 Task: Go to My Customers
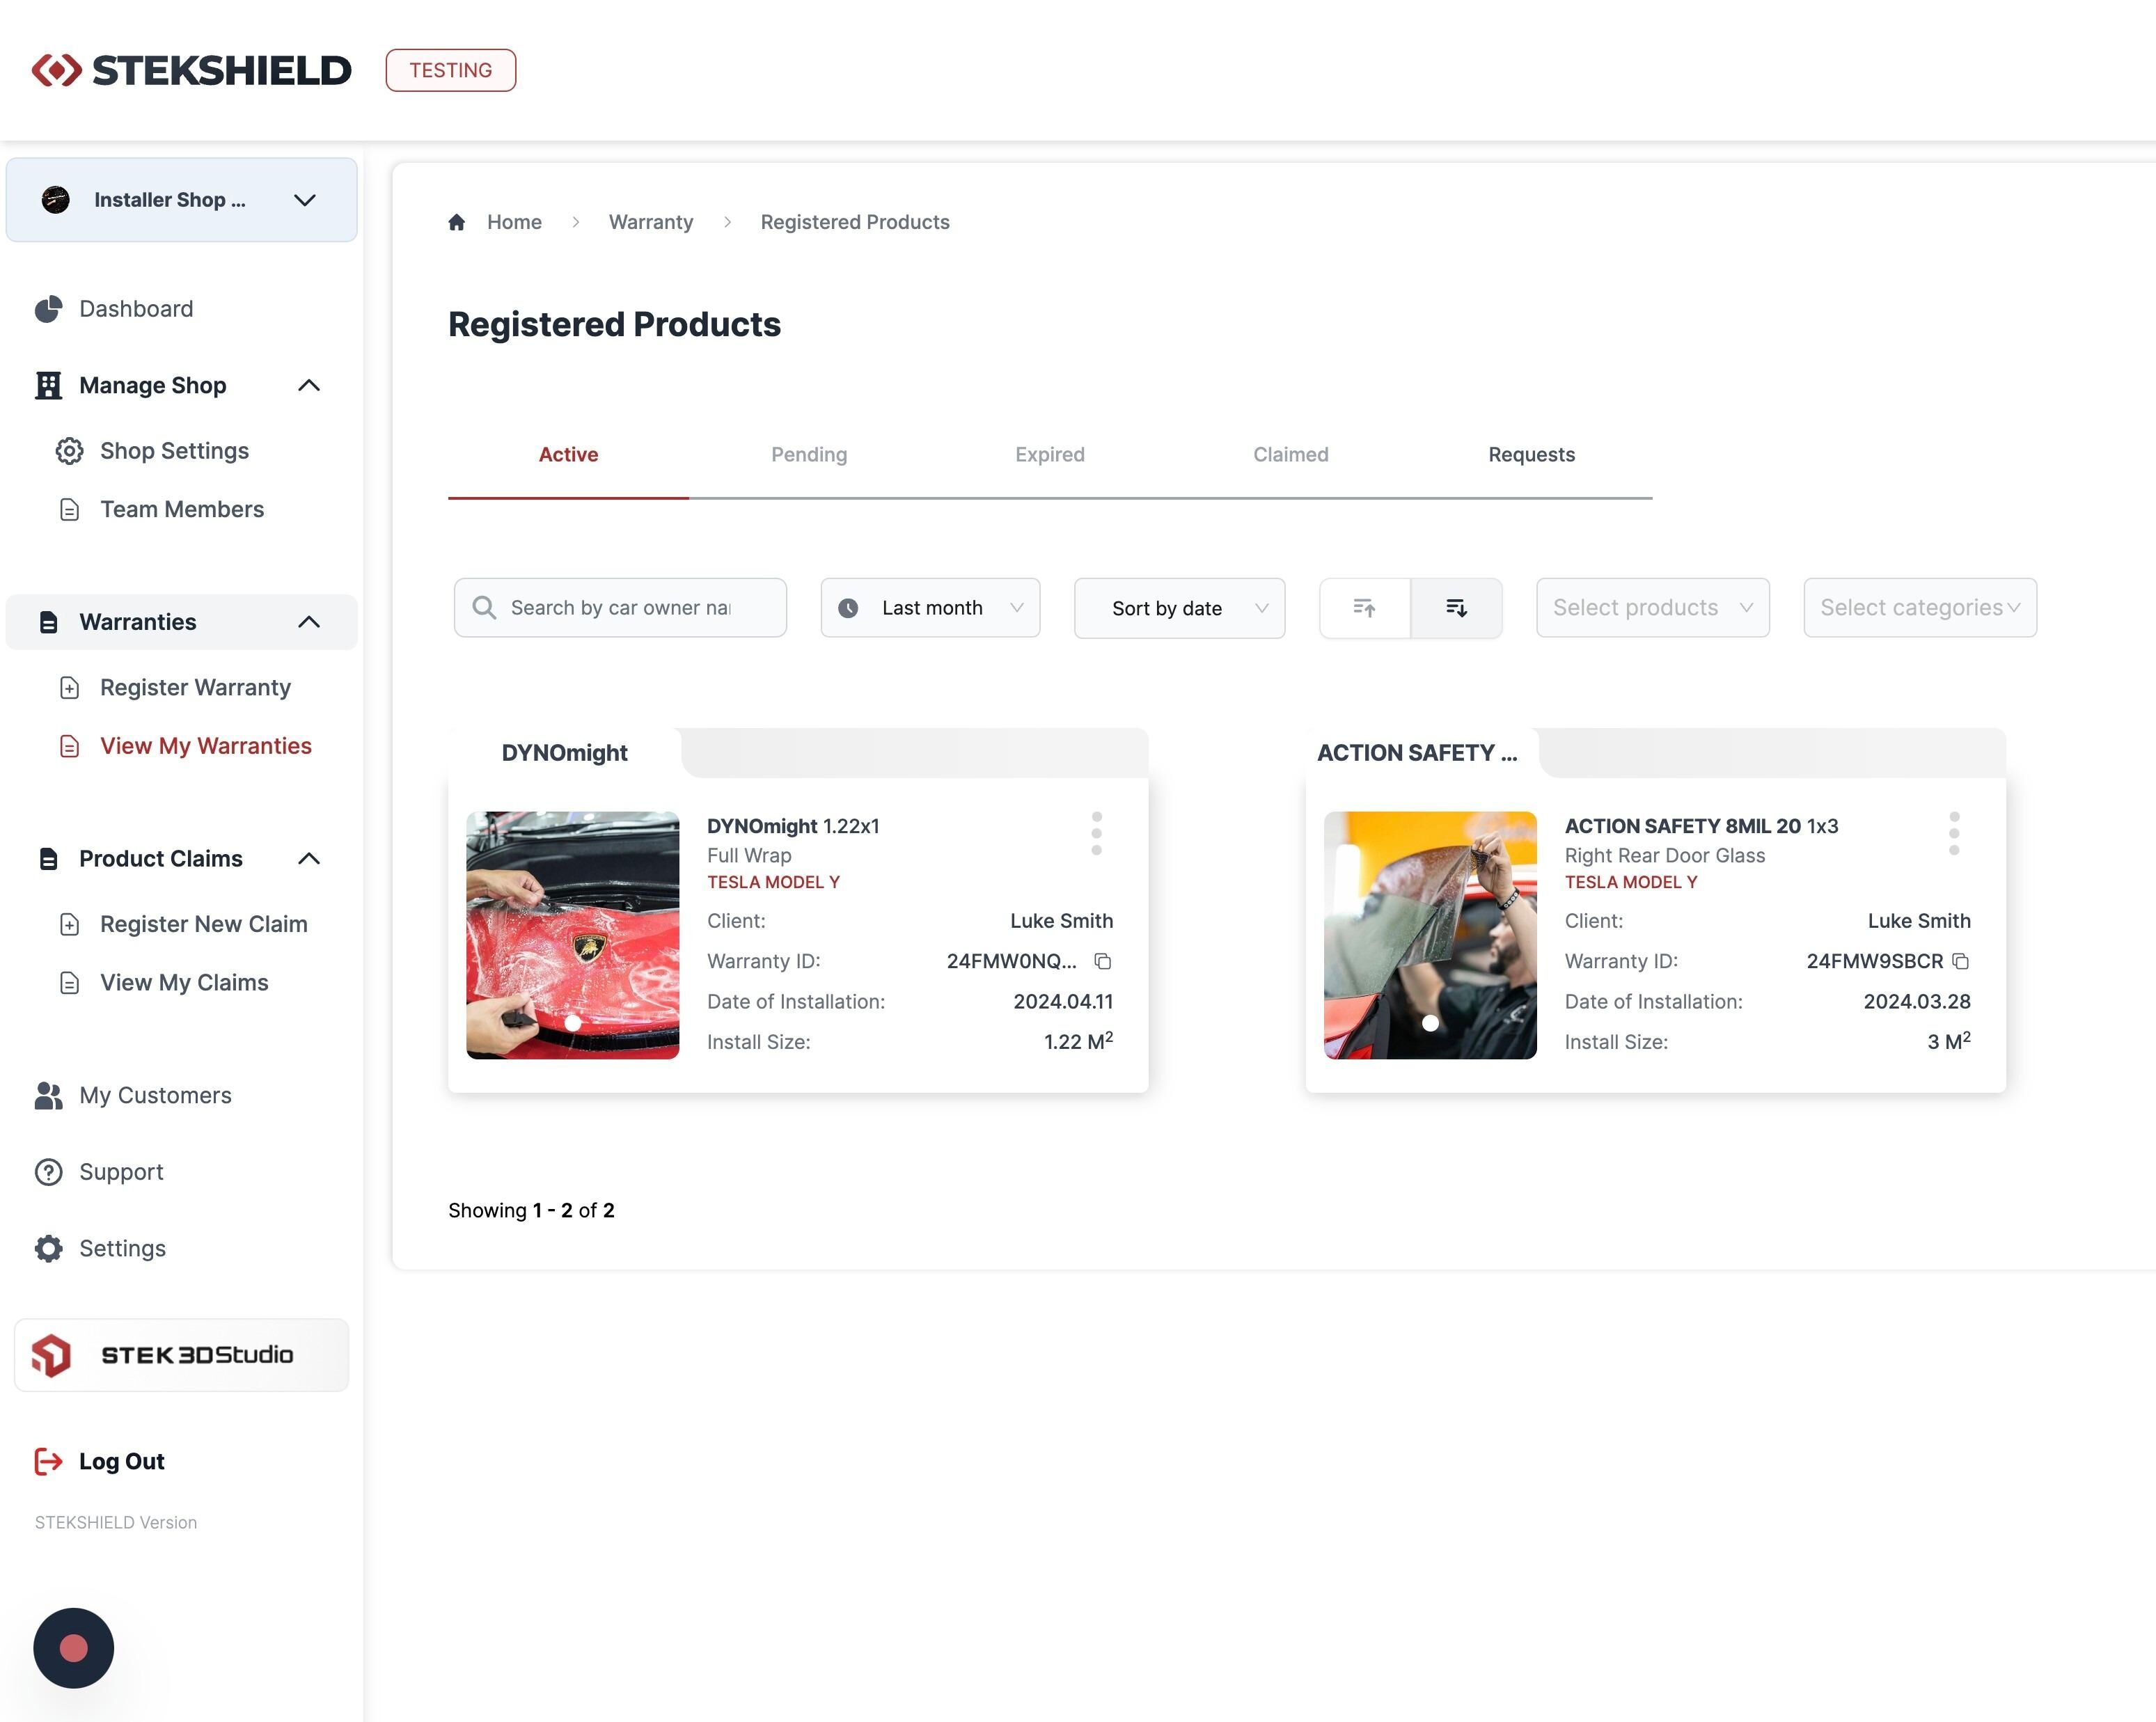(155, 1095)
